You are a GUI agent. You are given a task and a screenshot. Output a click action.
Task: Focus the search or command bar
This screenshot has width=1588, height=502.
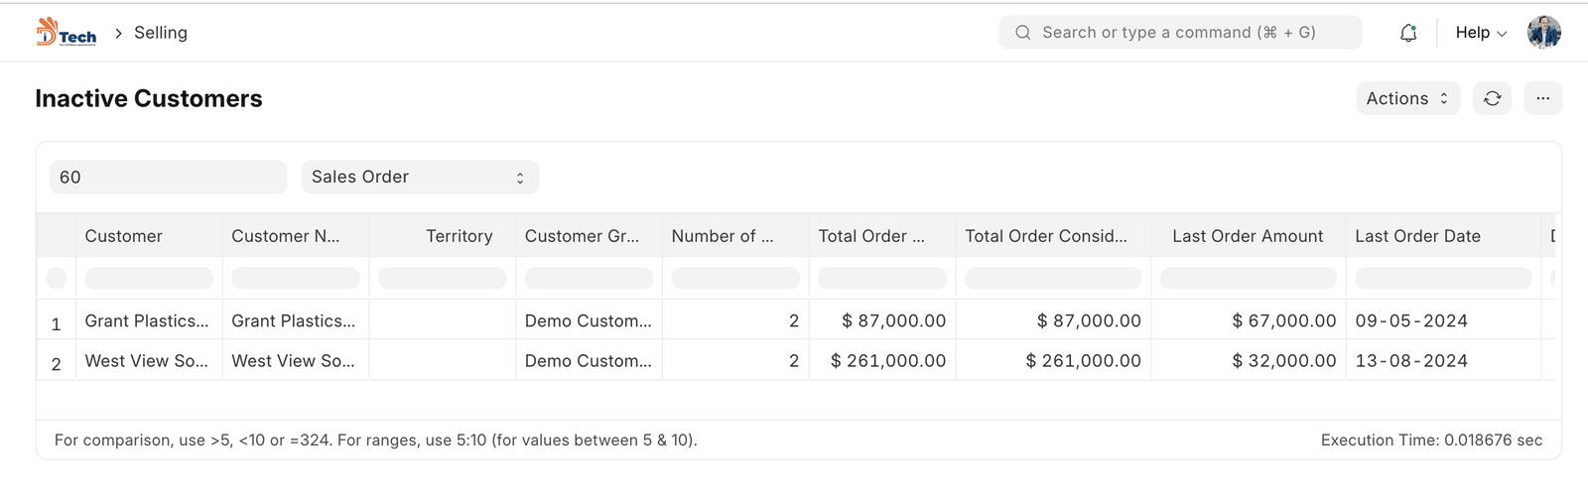tap(1181, 33)
